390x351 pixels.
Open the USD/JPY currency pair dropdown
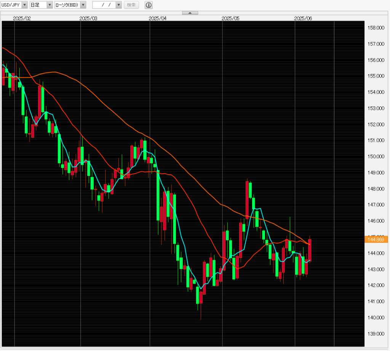click(25, 5)
